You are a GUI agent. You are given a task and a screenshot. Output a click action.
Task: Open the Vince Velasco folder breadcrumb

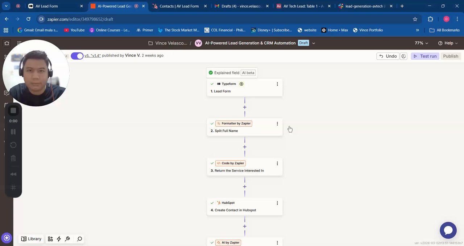[x=168, y=43]
